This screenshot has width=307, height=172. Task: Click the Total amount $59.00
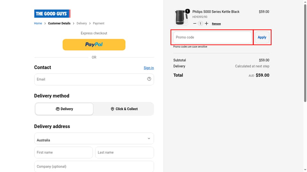point(262,75)
